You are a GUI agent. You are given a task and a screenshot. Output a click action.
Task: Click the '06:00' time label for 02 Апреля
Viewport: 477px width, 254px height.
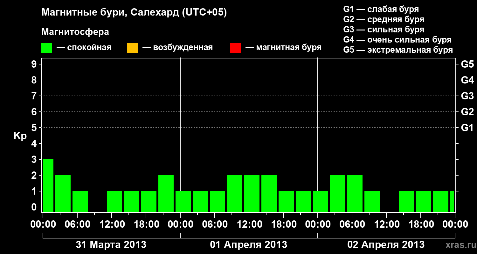[352, 224]
